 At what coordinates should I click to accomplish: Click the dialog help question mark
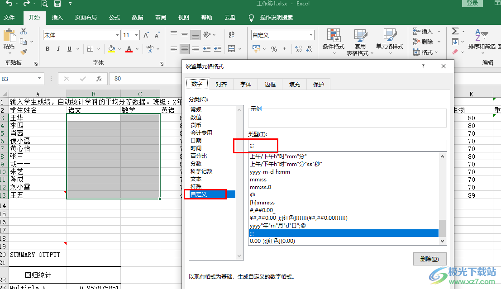pos(423,66)
